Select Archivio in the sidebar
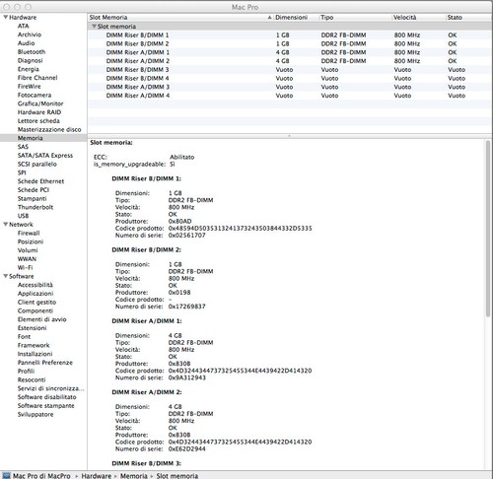This screenshot has height=479, width=493. [30, 34]
